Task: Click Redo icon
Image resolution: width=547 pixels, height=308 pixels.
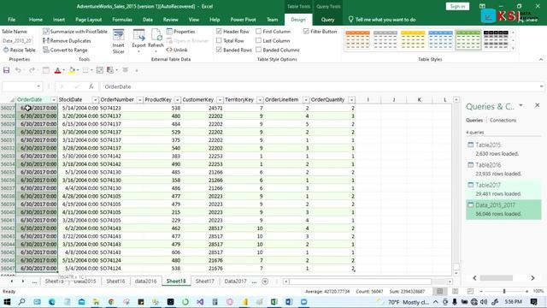Action: coord(32,70)
